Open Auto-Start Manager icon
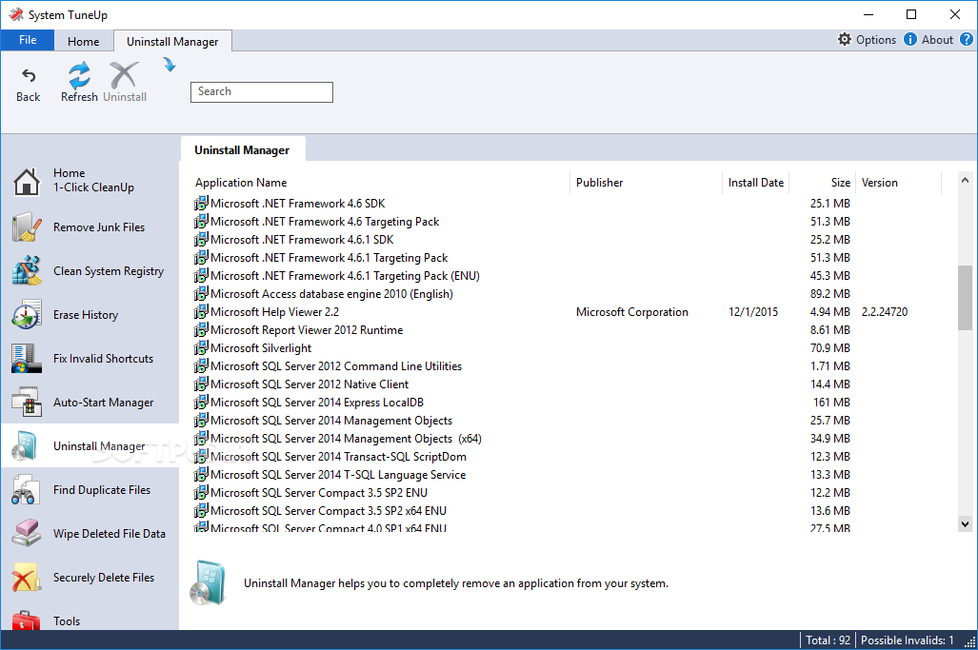The image size is (978, 650). 27,402
